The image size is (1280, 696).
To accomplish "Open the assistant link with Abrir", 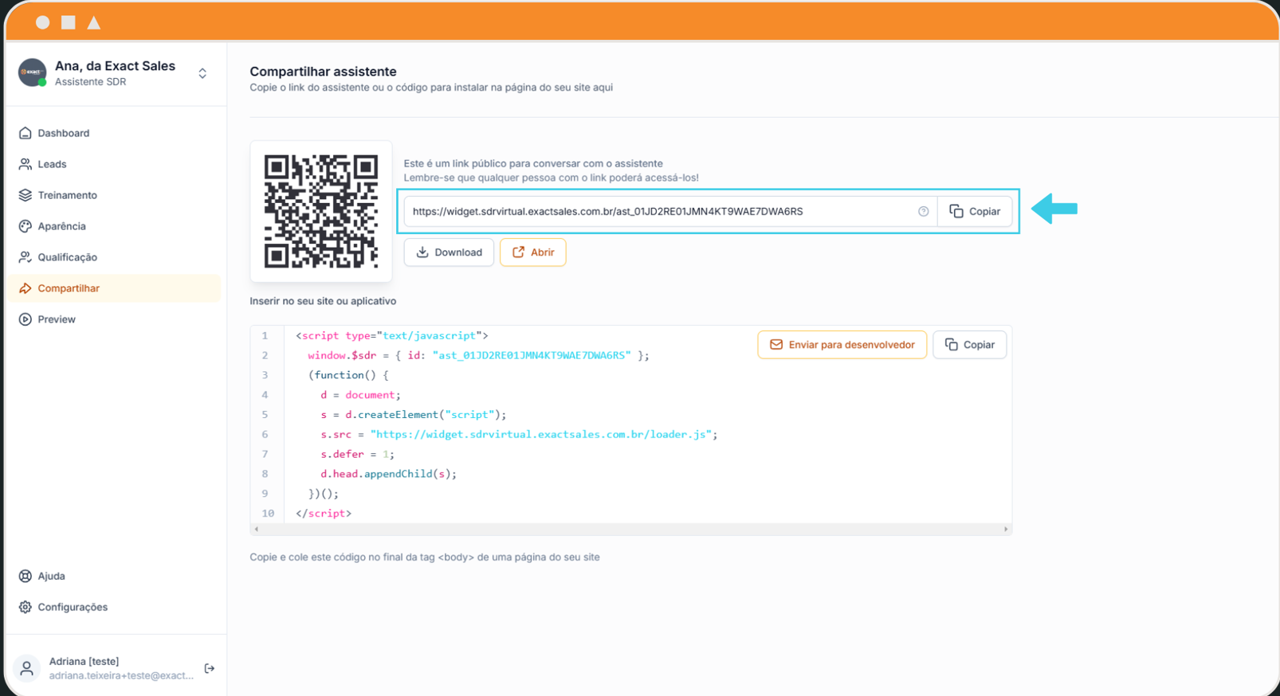I will tap(533, 252).
